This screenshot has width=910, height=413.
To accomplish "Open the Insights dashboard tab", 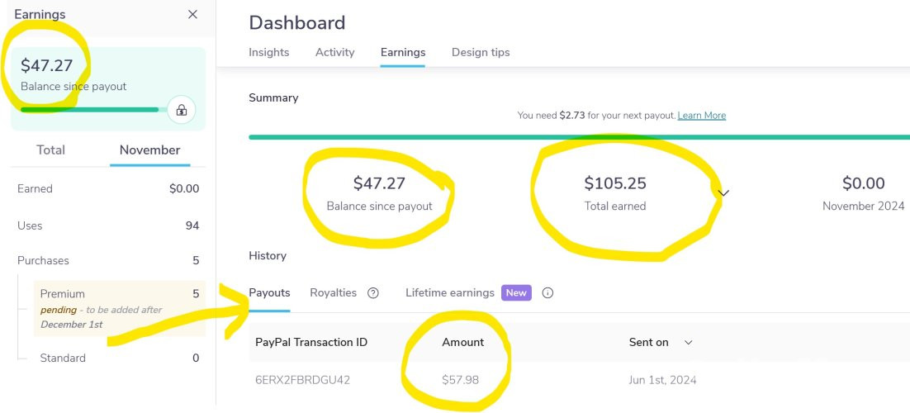I will point(268,52).
